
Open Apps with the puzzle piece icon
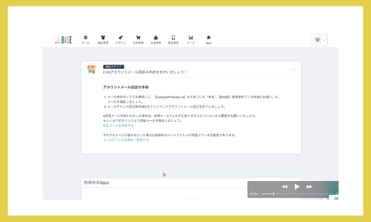tap(208, 39)
